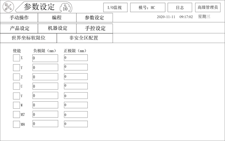Open the 非安全区配置 sub-tab
This screenshot has width=225, height=141.
pyautogui.click(x=85, y=38)
